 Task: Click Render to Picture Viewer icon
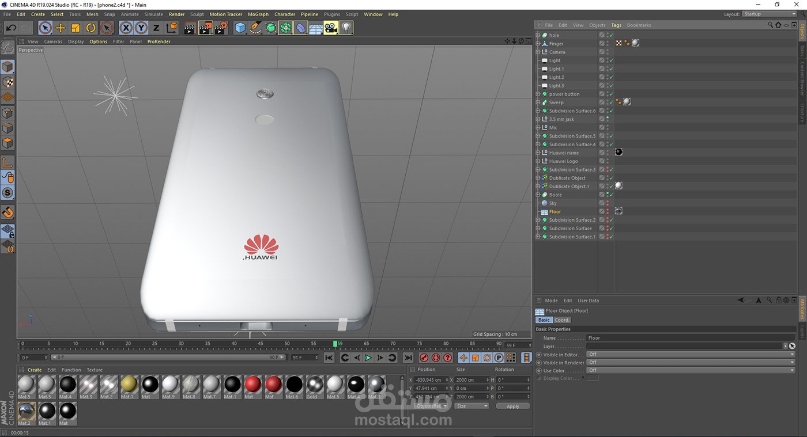coord(205,28)
